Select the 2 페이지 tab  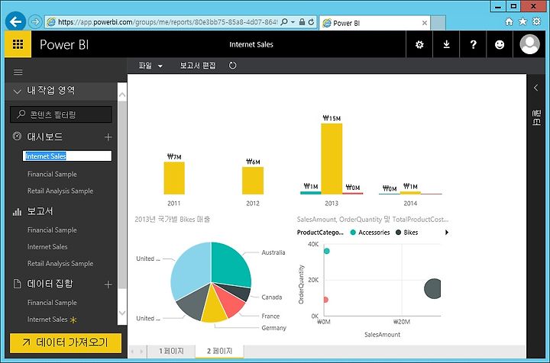[219, 351]
